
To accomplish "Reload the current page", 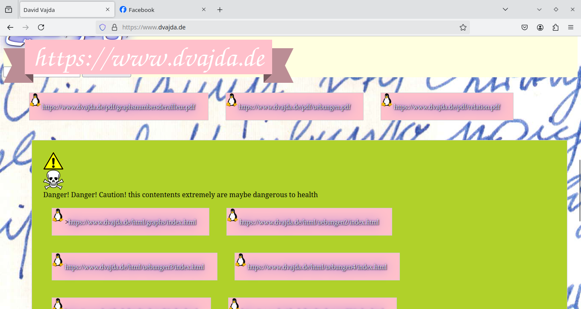I will [x=41, y=27].
